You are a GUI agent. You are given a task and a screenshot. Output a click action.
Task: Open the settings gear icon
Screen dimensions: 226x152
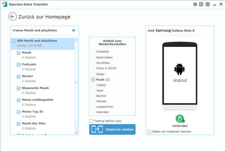195,4
